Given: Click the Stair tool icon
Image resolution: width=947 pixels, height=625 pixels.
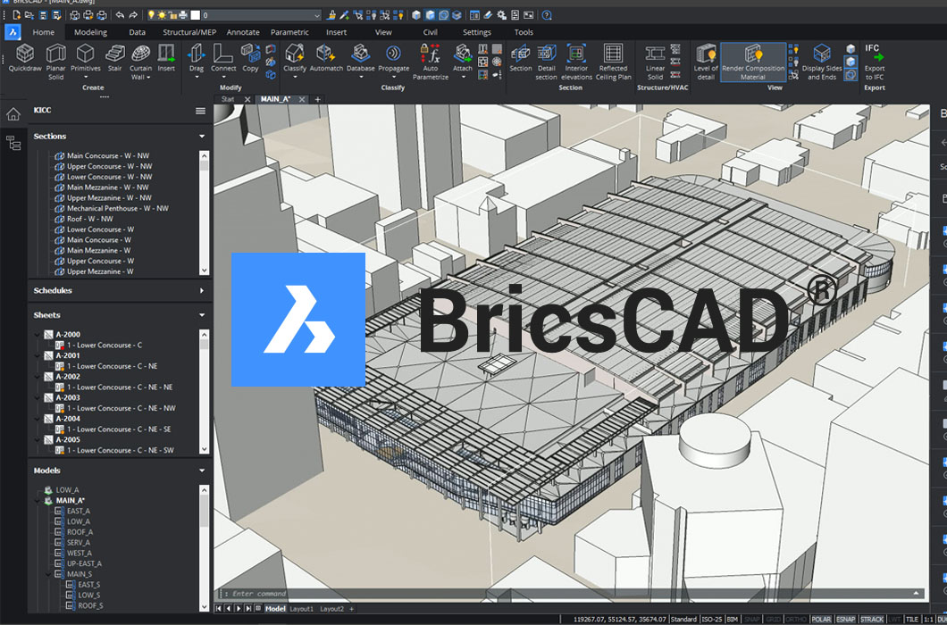Looking at the screenshot, I should (114, 59).
